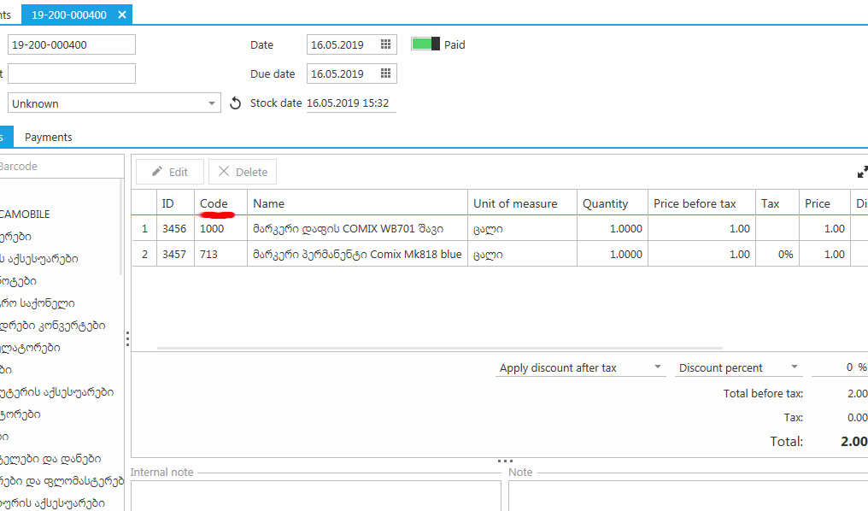Viewport: 868px width, 511px height.
Task: Click the expand icon at table top-right
Action: 862,172
